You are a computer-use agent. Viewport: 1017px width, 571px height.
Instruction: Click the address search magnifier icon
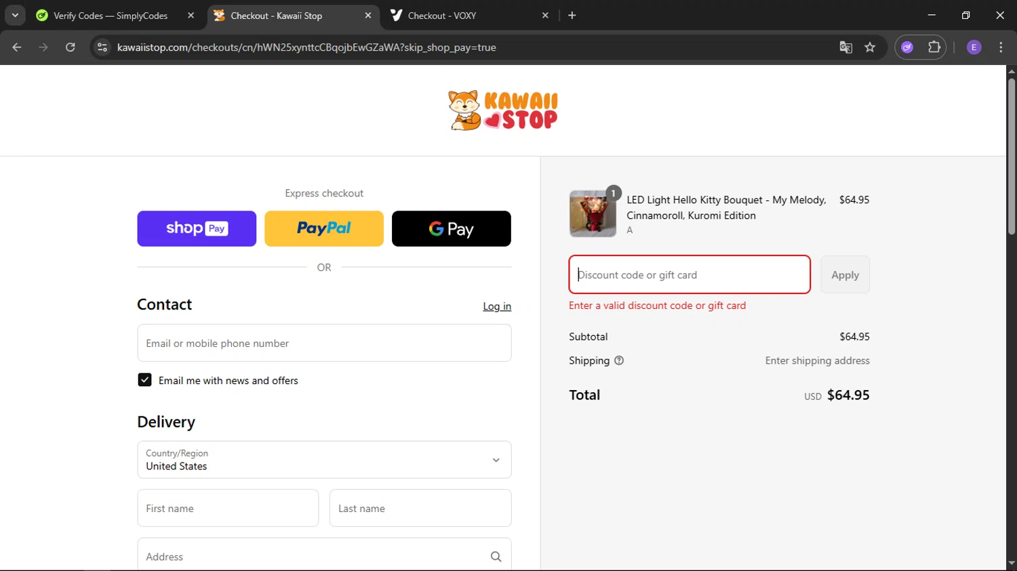coord(496,557)
